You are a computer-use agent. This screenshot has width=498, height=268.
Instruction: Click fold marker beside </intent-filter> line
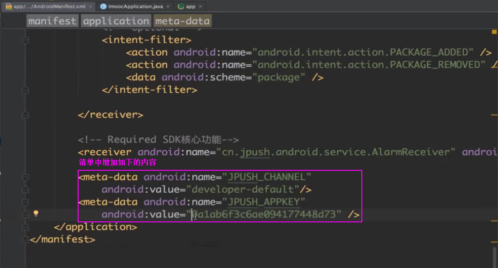[26, 90]
